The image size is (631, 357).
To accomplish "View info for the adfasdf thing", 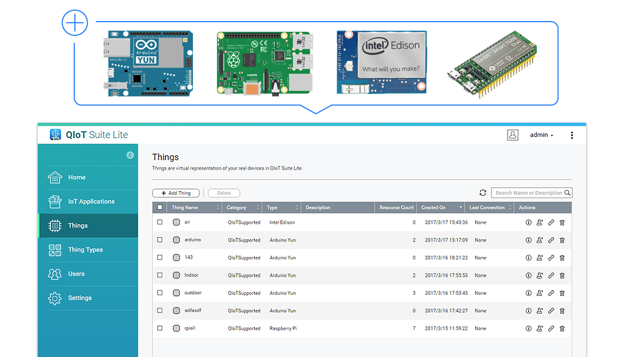I will click(529, 311).
